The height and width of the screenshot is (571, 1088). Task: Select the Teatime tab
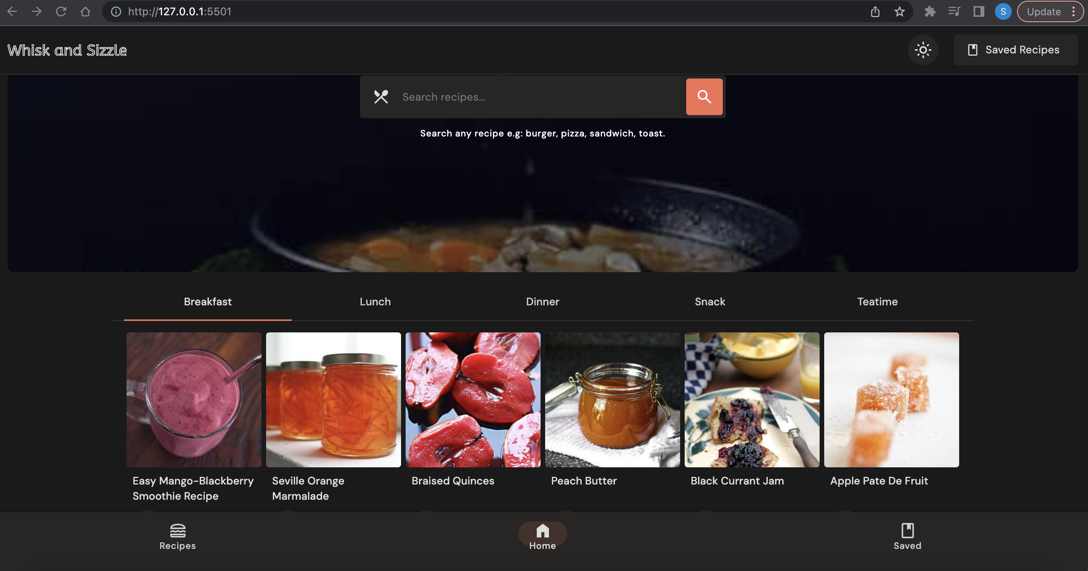click(x=877, y=302)
